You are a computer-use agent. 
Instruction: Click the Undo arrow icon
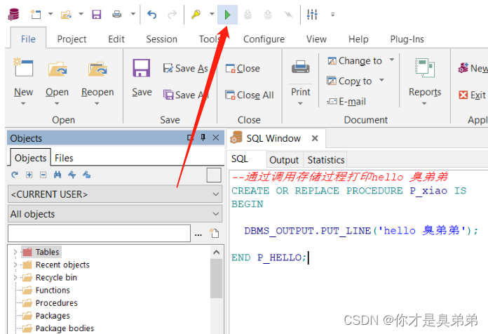pos(152,14)
